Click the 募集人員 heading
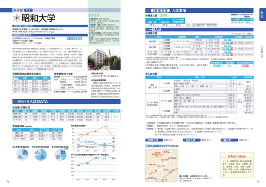 (151, 15)
